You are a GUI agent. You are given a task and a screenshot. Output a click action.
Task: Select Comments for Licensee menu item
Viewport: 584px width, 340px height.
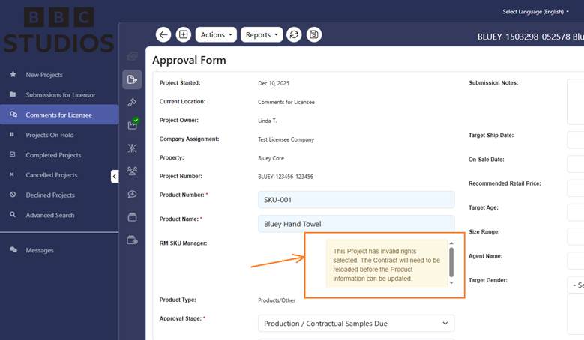pos(59,115)
